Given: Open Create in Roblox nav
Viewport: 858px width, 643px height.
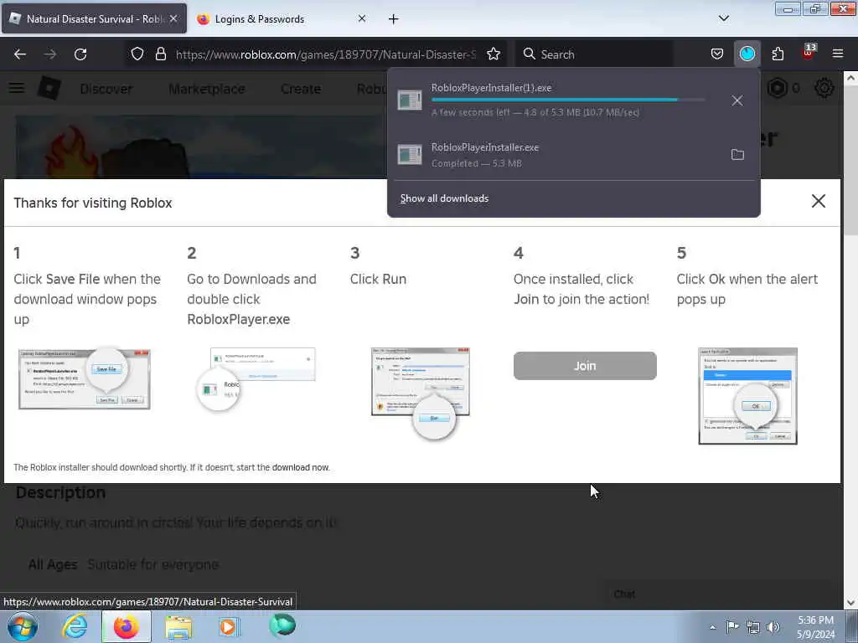Looking at the screenshot, I should (301, 89).
